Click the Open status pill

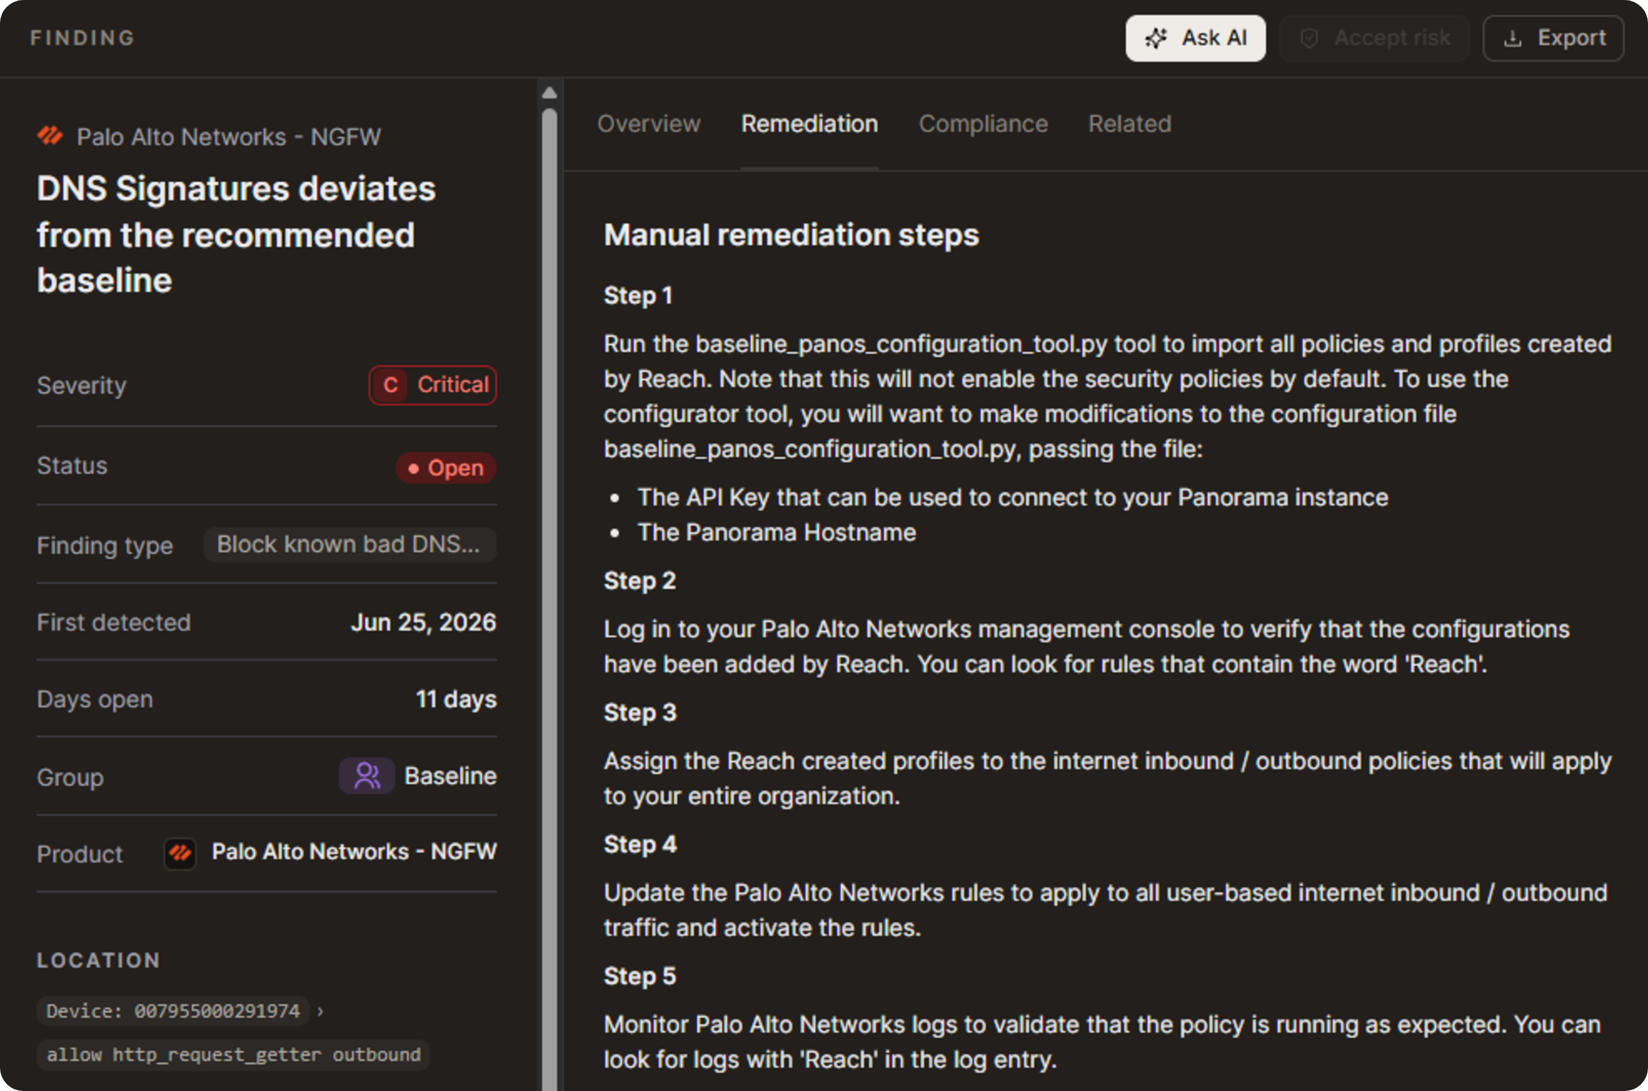pos(446,468)
